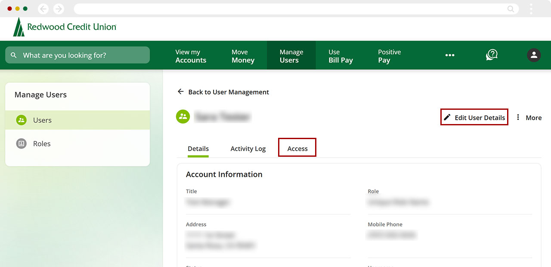551x267 pixels.
Task: Click the pencil edit icon
Action: click(447, 117)
